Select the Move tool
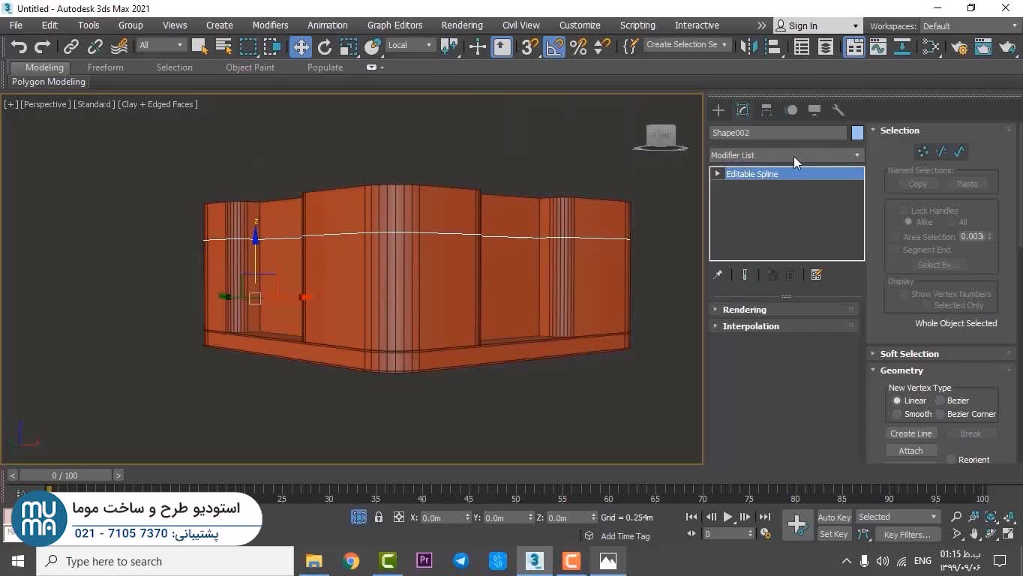 tap(300, 47)
